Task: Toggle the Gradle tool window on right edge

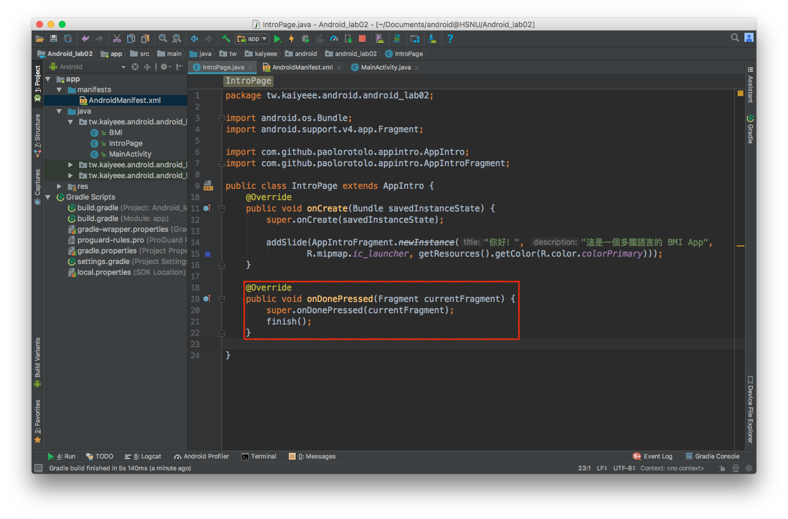Action: 750,129
